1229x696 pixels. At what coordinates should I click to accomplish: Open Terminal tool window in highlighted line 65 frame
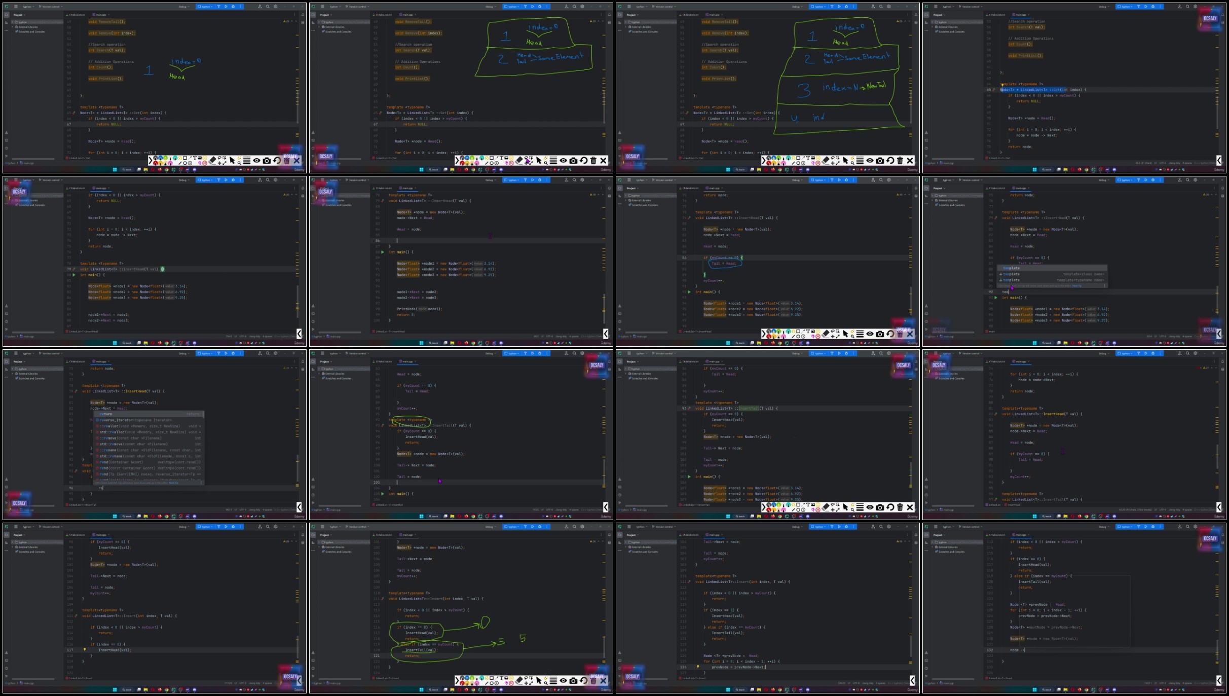click(x=926, y=140)
